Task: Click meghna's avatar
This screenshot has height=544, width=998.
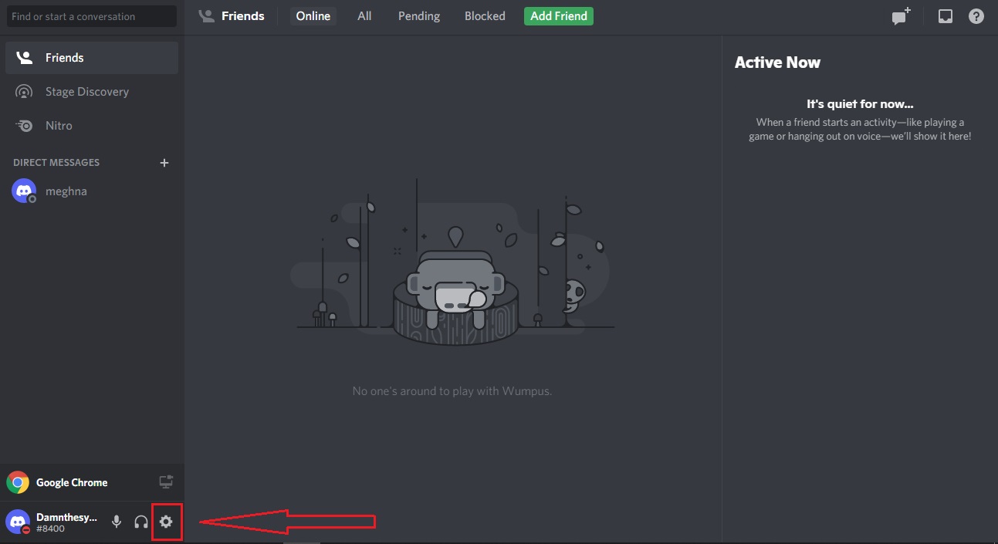Action: pyautogui.click(x=24, y=191)
